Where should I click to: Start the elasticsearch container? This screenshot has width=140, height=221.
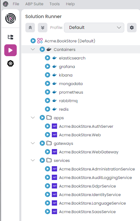coord(48,58)
